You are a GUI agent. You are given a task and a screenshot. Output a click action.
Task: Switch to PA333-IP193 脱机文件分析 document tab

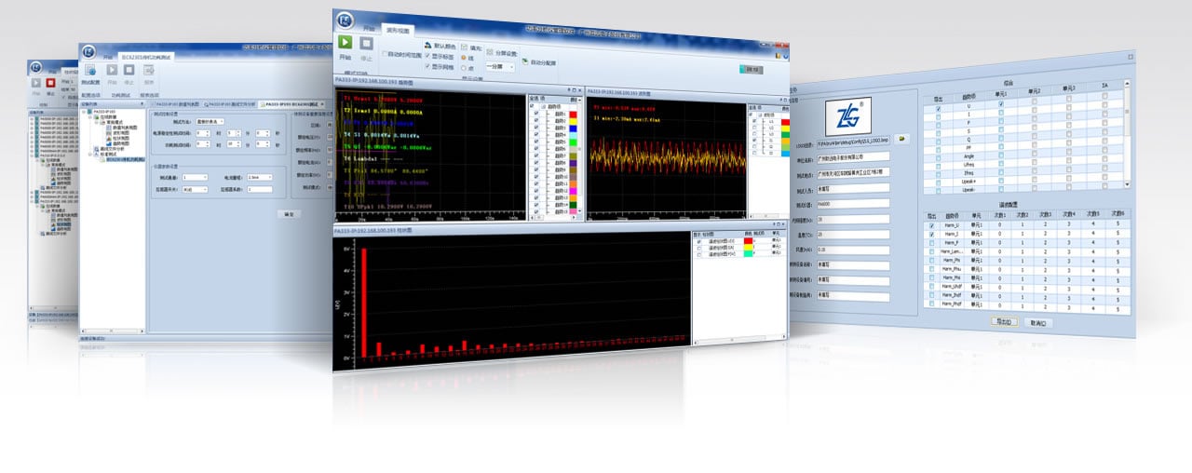(x=229, y=104)
